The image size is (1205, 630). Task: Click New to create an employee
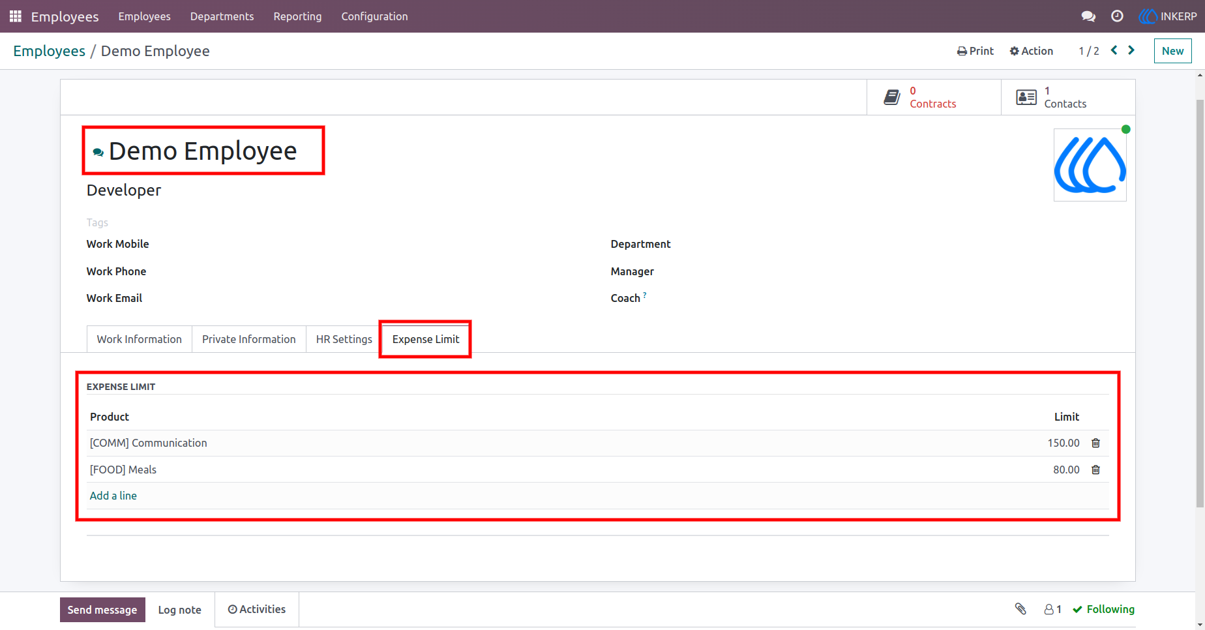pyautogui.click(x=1172, y=51)
